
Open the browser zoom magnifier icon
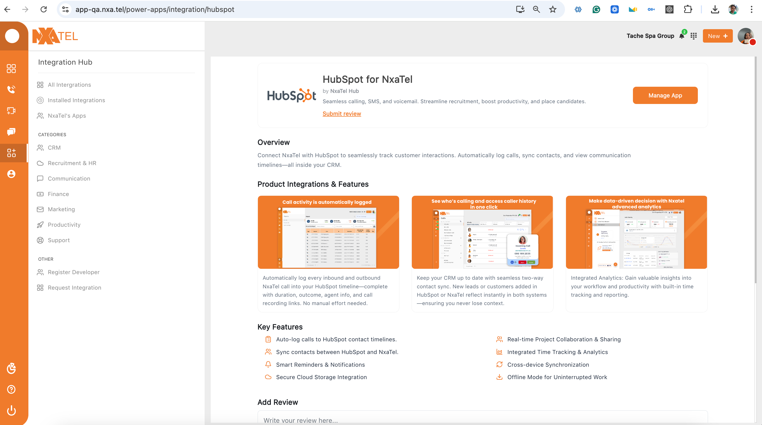coord(536,9)
